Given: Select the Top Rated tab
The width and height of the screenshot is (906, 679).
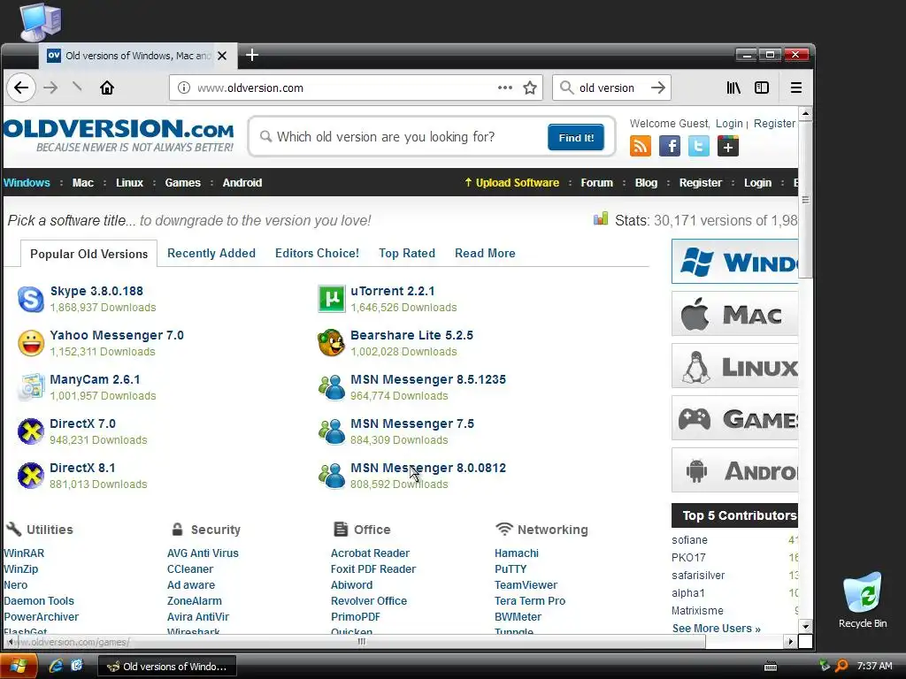Looking at the screenshot, I should 407,253.
